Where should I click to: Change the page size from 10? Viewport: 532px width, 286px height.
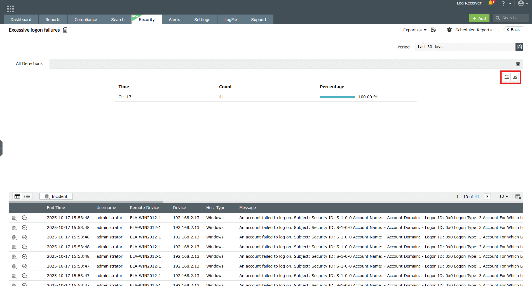[503, 196]
